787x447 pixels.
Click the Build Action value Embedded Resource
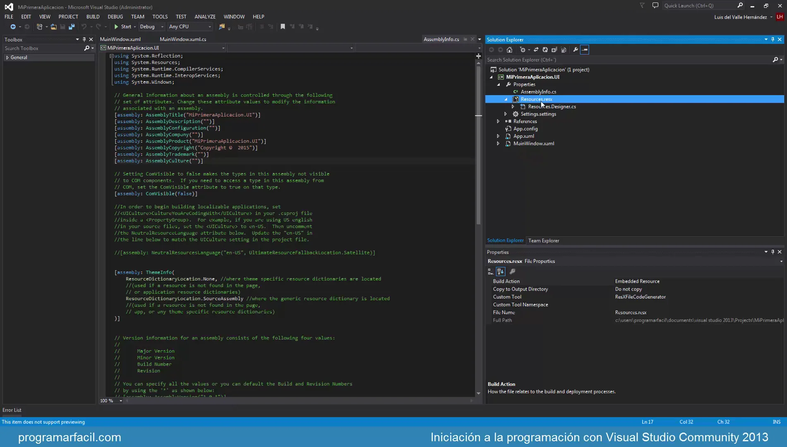pyautogui.click(x=637, y=281)
